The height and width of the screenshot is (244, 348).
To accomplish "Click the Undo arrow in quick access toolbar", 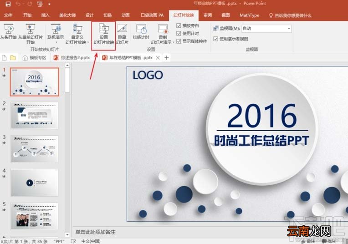I will (18, 4).
